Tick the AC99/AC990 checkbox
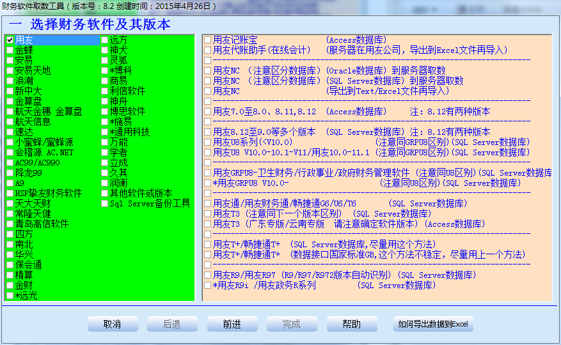Image resolution: width=561 pixels, height=345 pixels. click(10, 163)
